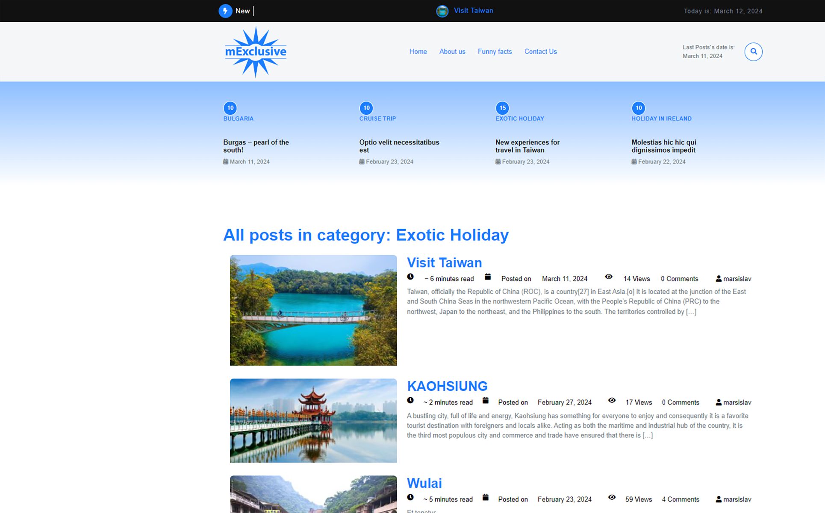This screenshot has height=513, width=825.
Task: Click the Taiwan lake bridge thumbnail
Action: (x=313, y=310)
